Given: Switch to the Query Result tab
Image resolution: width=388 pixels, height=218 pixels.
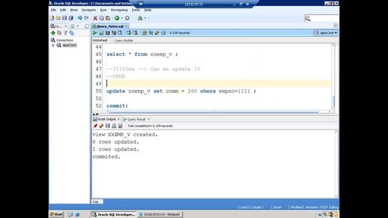Looking at the screenshot, I should click(x=134, y=119).
